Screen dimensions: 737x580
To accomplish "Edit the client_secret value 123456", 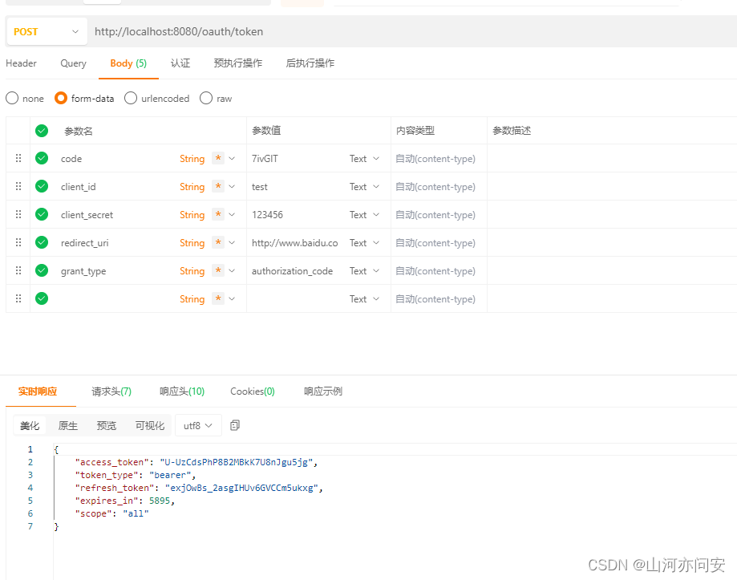I will 267,215.
